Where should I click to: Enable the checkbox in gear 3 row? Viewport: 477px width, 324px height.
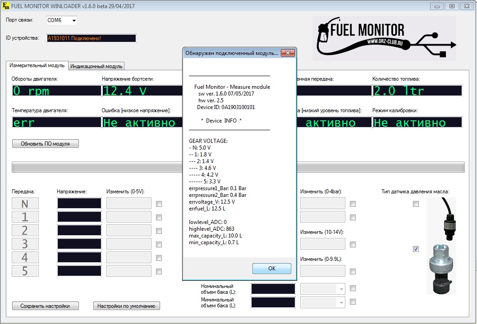(159, 244)
